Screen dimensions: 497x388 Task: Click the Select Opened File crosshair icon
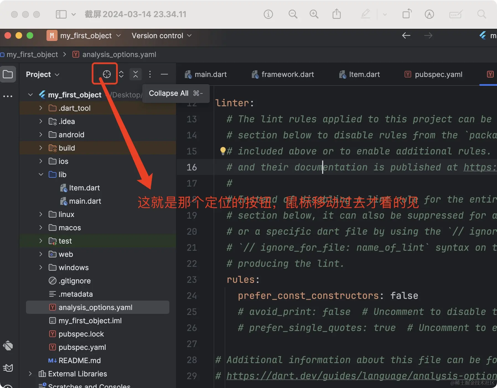(x=107, y=74)
